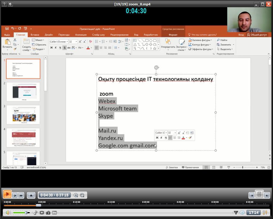Toggle center text alignment in the ribbon
The height and width of the screenshot is (219, 273).
tap(101, 48)
